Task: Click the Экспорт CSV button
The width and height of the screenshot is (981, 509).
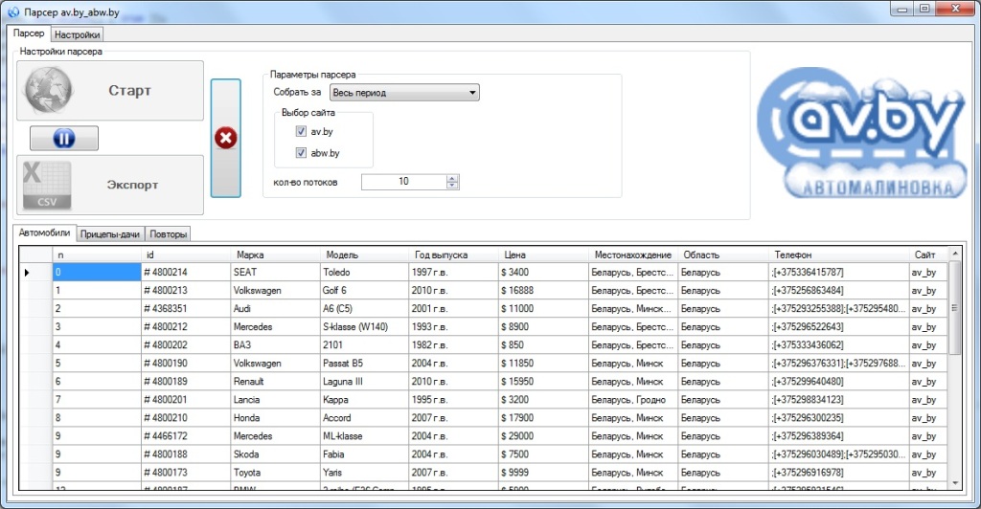Action: pos(110,185)
